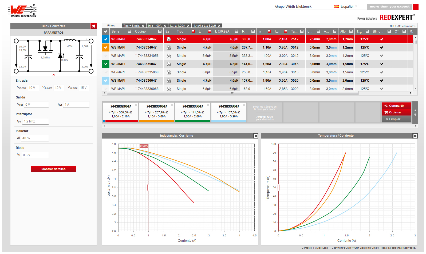426x254 pixels.
Task: Remove the Isat ≥ 1,20A filter
Action: (x=188, y=26)
